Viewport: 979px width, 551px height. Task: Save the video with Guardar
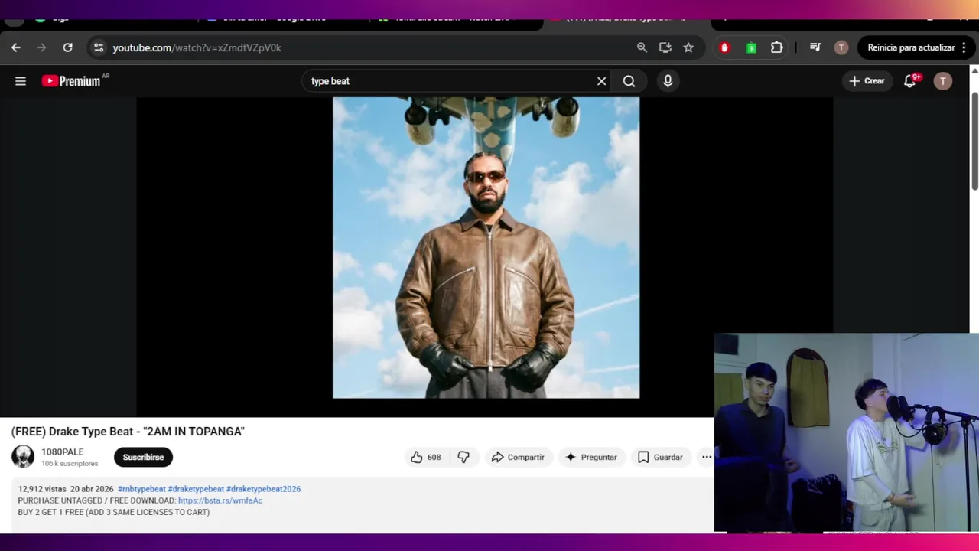[x=660, y=457]
